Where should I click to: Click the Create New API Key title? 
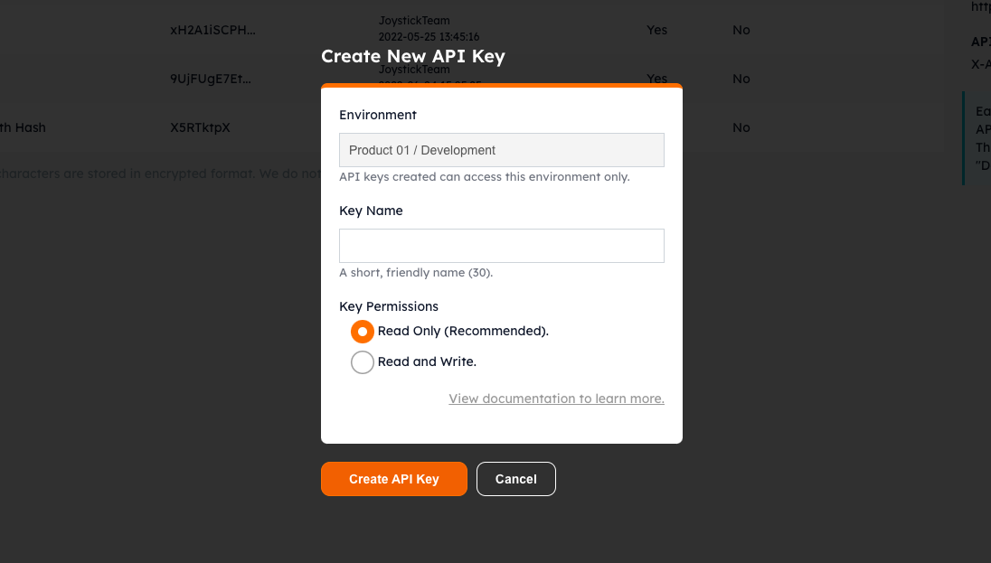coord(412,56)
